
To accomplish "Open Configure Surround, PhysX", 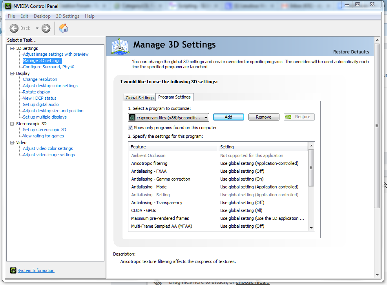I will pyautogui.click(x=48, y=67).
